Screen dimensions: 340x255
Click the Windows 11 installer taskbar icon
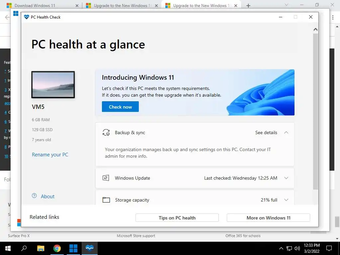[x=73, y=248]
